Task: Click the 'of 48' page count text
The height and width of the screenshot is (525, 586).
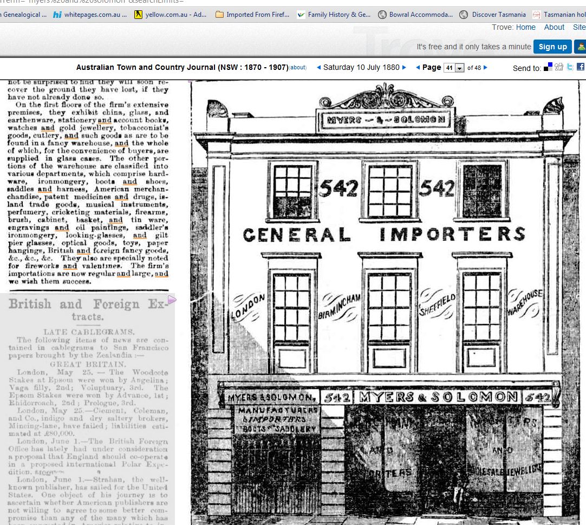Action: tap(474, 68)
